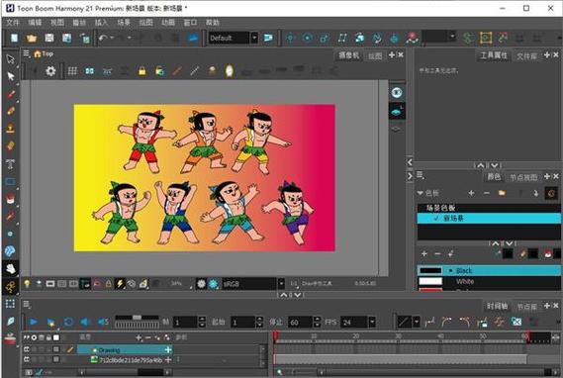Click the play button in timeline toolbar
Viewport: 563px width, 378px height.
pos(34,322)
